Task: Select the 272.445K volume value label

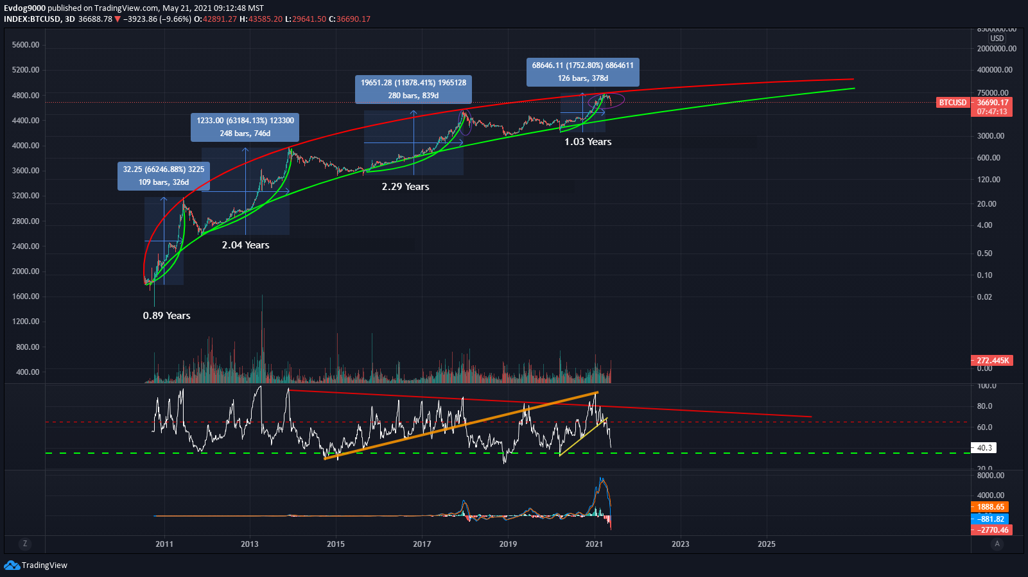Action: tap(993, 361)
